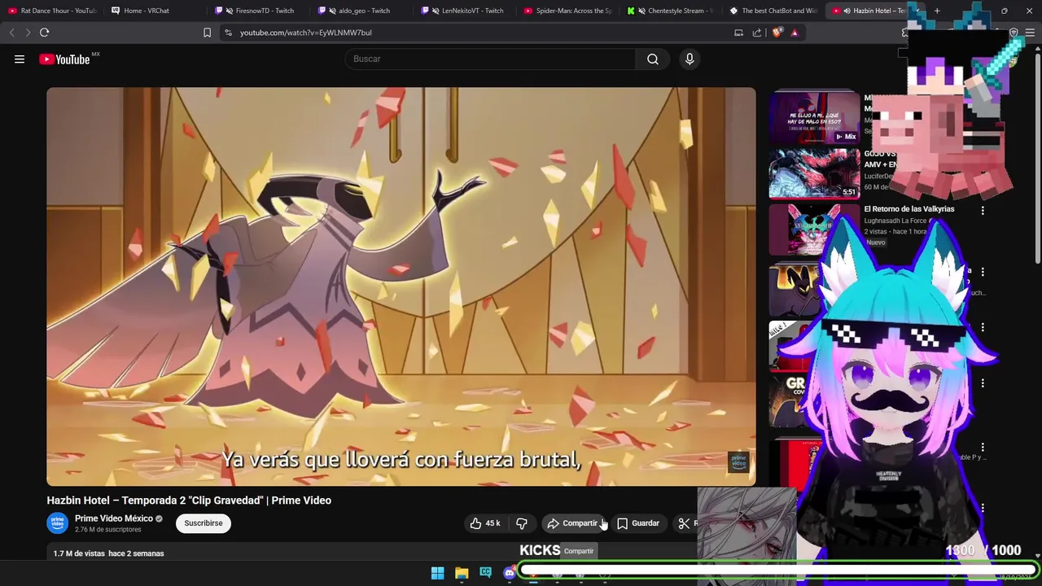Click Prime Video watermark in player

click(x=738, y=461)
